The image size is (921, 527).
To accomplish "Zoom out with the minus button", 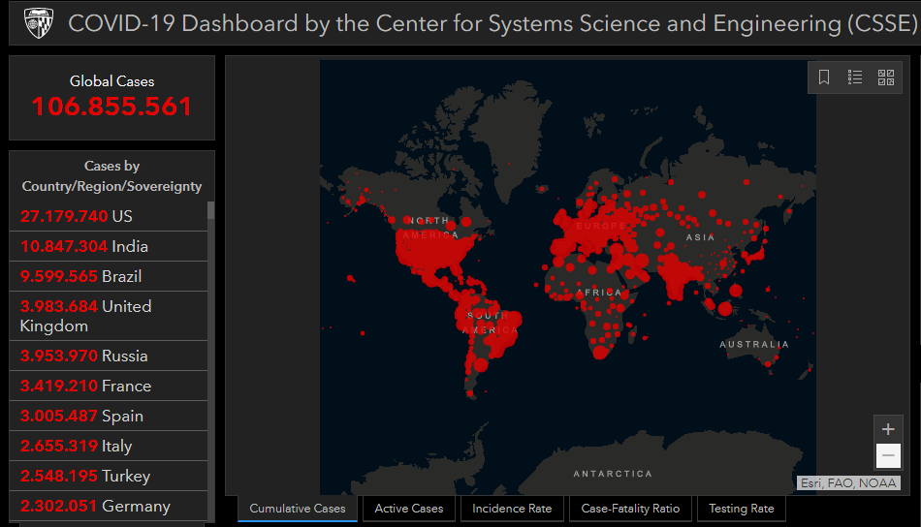I will pos(888,455).
